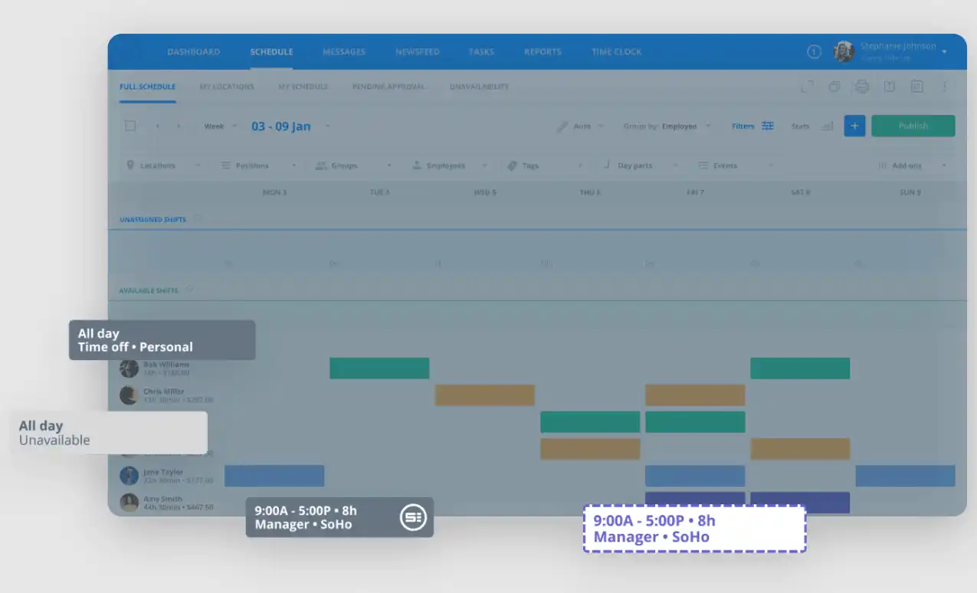The width and height of the screenshot is (977, 593).
Task: Click the blue plus icon to add a shift
Action: (x=854, y=126)
